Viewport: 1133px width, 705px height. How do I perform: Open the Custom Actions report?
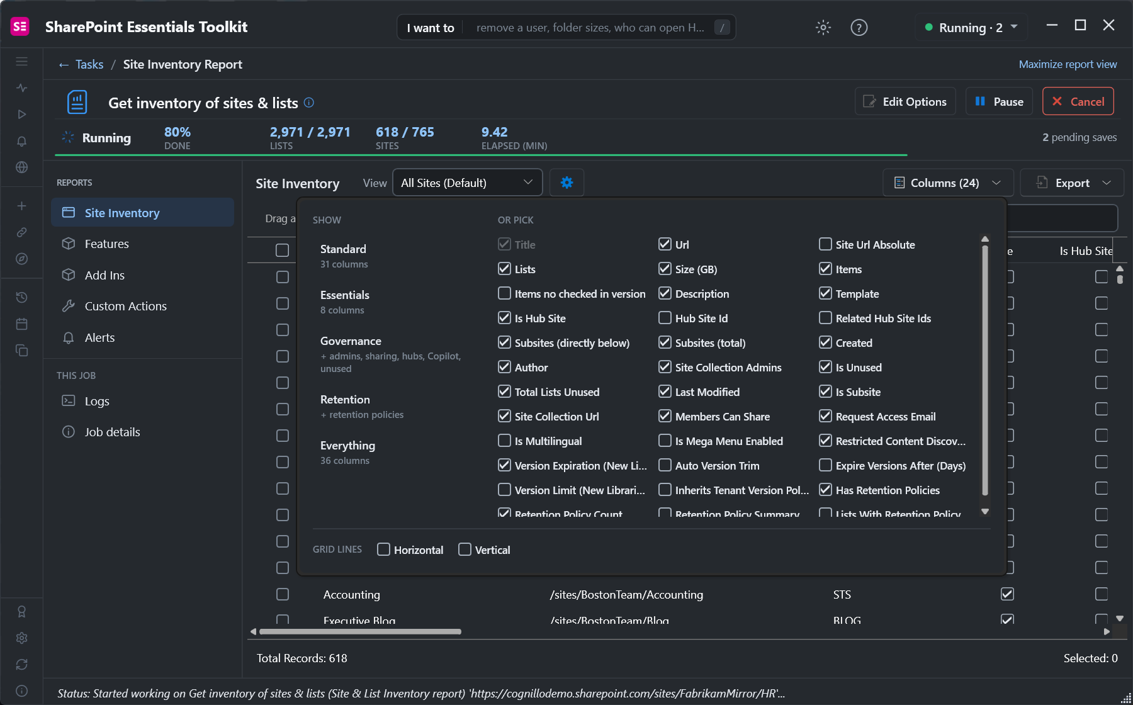point(142,306)
